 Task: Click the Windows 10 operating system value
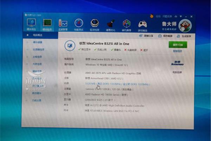(107, 65)
